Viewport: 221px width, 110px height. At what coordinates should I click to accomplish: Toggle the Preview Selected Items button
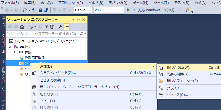click(x=67, y=27)
